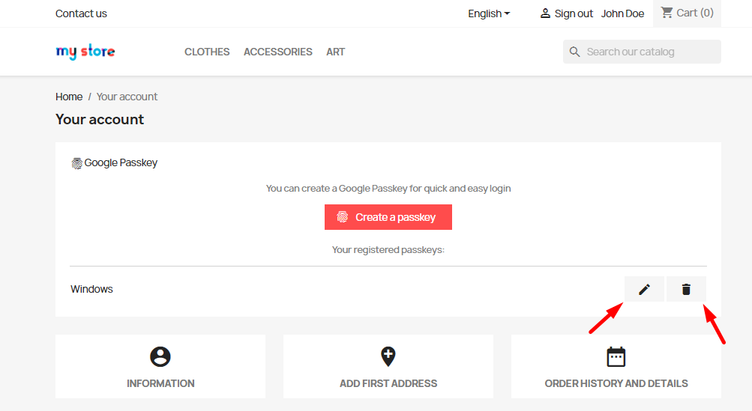Viewport: 752px width, 411px height.
Task: Sign out of the account
Action: [574, 13]
